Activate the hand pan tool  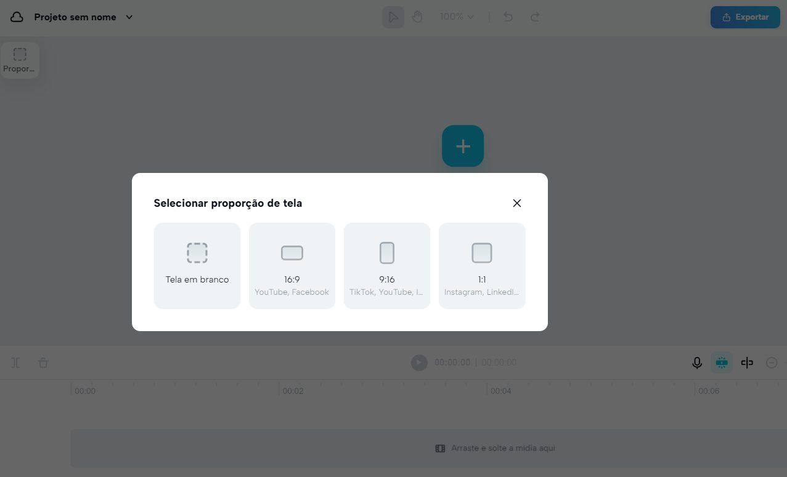click(417, 17)
